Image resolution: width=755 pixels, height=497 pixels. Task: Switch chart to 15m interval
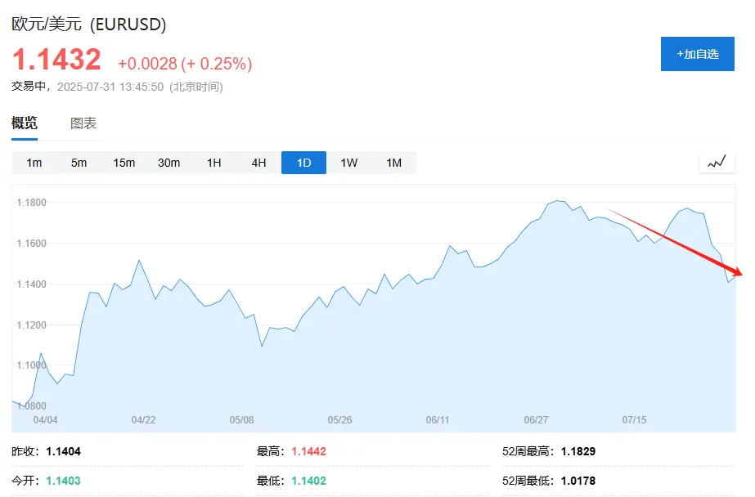tap(124, 163)
